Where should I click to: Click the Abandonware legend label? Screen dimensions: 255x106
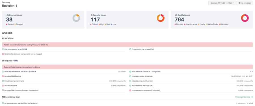pos(192,24)
